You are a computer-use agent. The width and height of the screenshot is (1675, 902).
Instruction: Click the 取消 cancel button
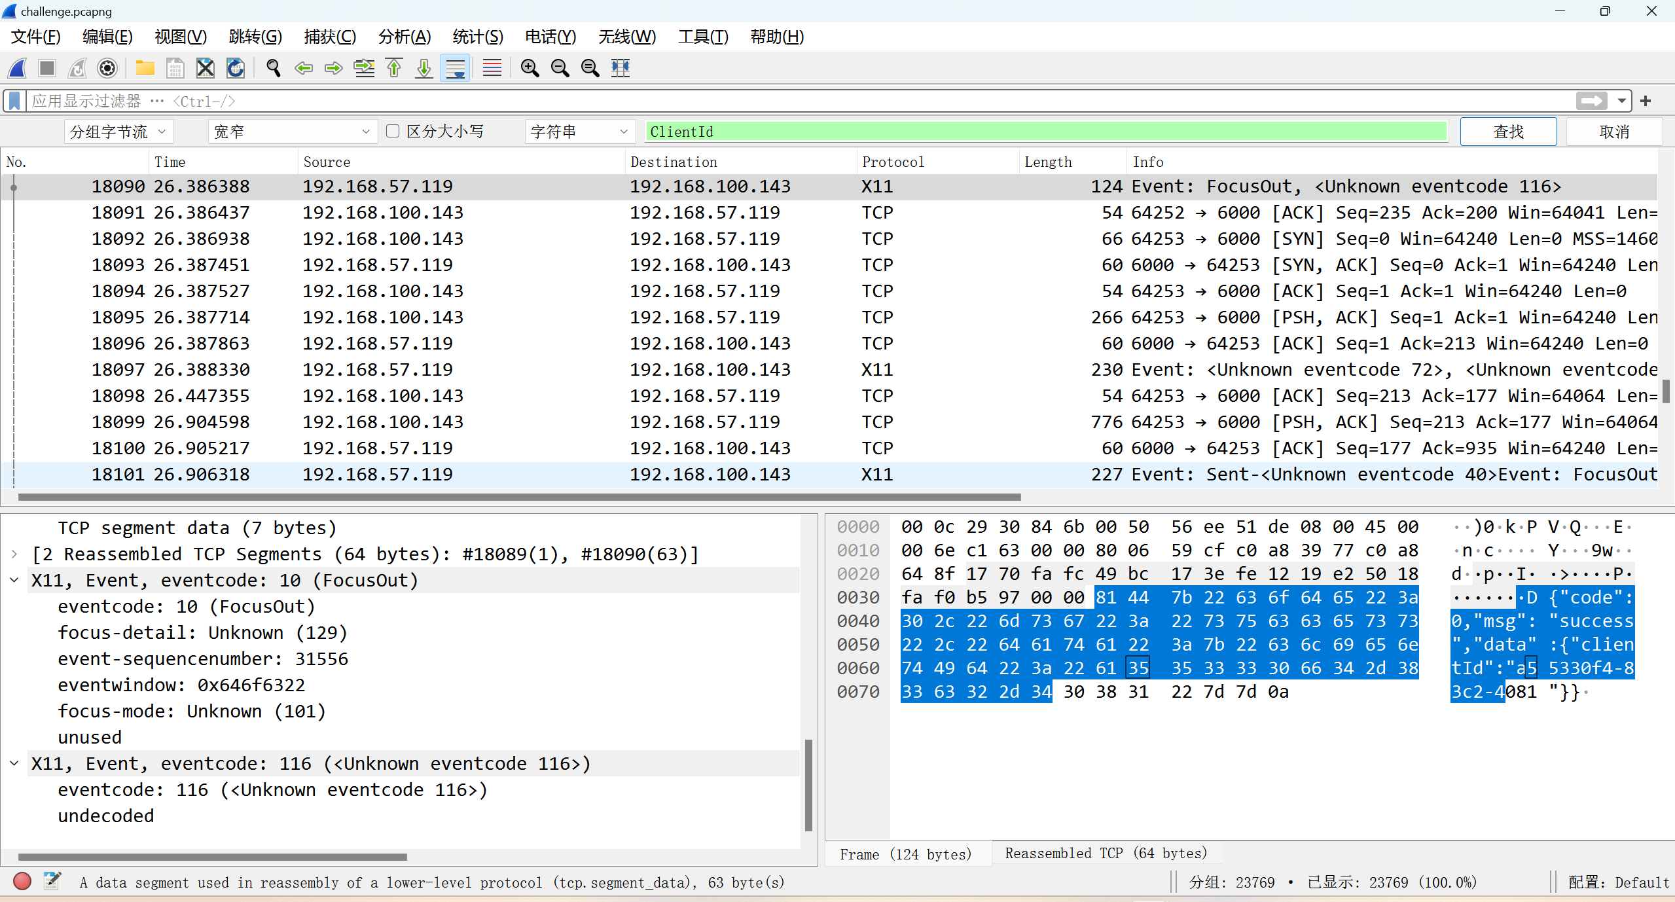click(1614, 132)
